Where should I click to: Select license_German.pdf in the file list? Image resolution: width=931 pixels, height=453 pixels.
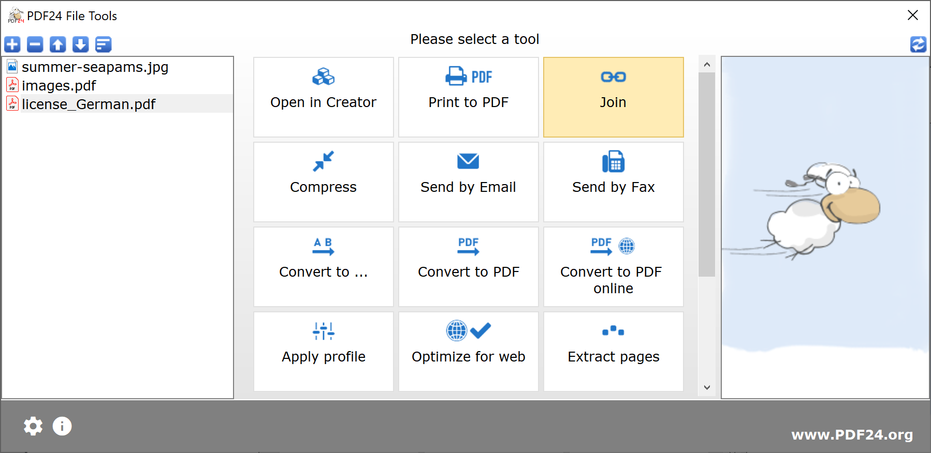89,104
